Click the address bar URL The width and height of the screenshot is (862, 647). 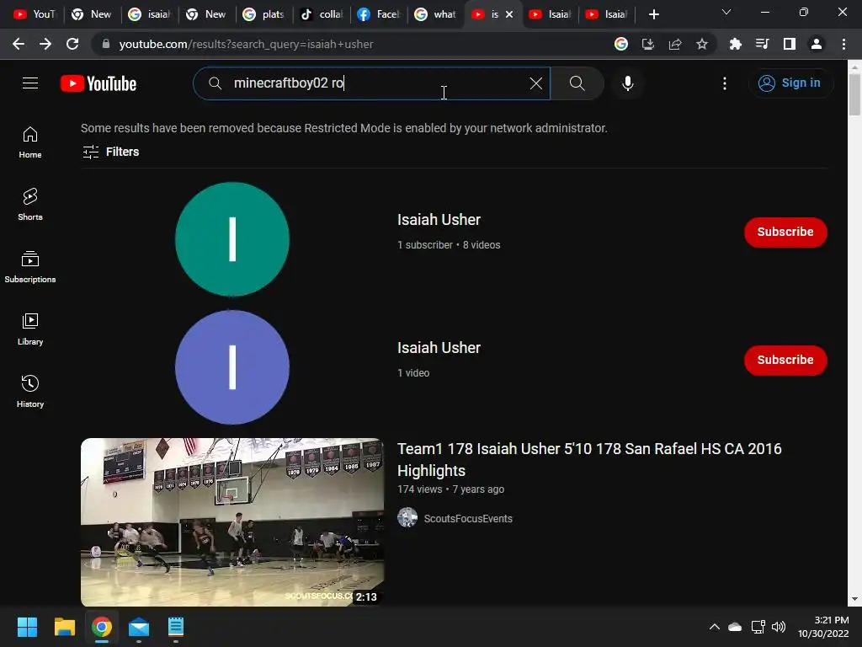click(x=247, y=44)
